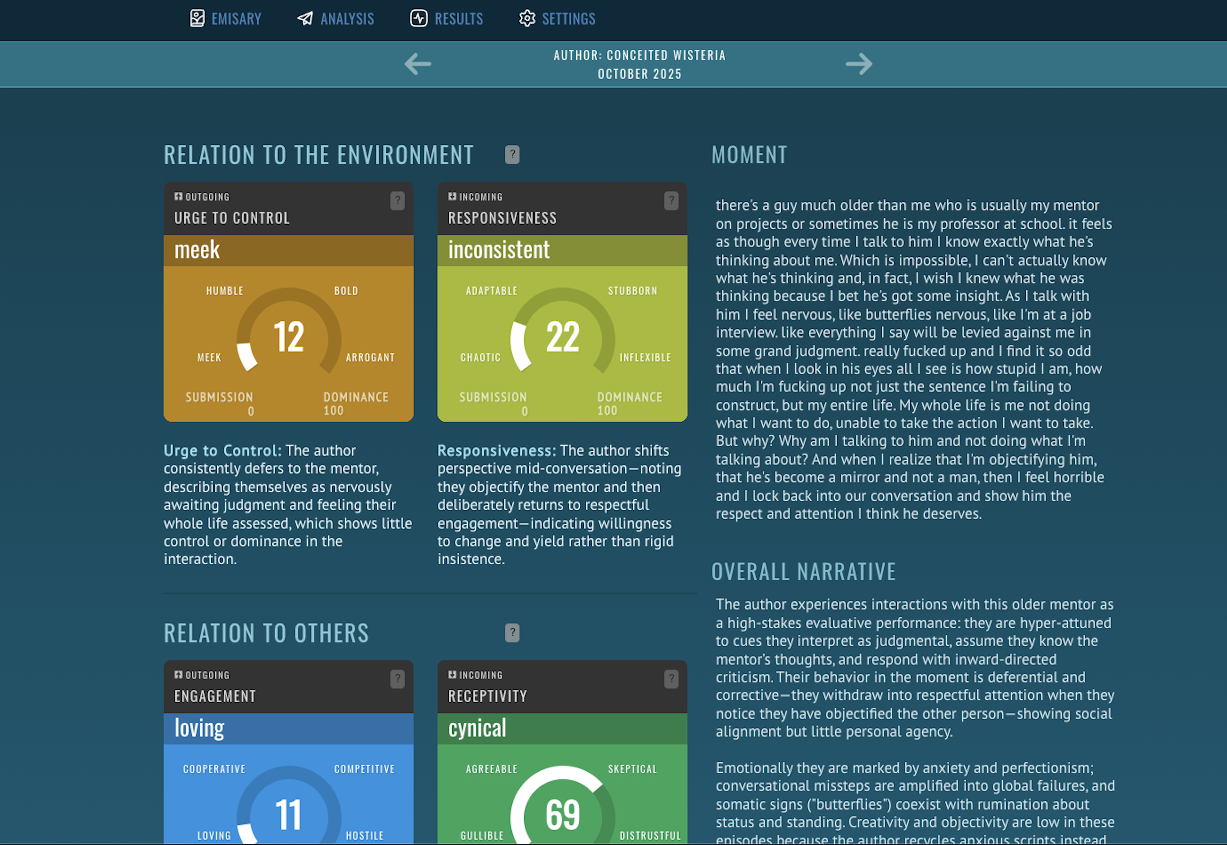Advance to the next month with the right arrow
The image size is (1227, 845).
click(x=859, y=64)
